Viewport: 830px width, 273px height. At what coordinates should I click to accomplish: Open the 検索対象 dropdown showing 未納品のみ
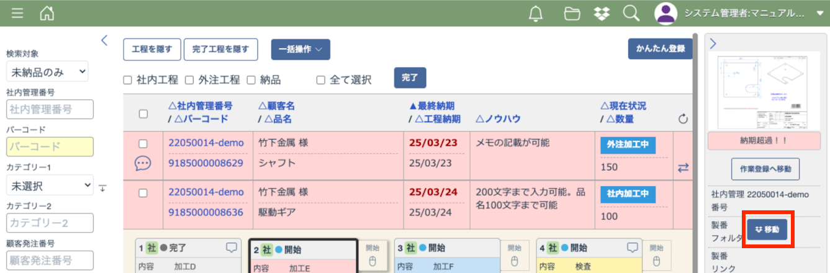(47, 71)
